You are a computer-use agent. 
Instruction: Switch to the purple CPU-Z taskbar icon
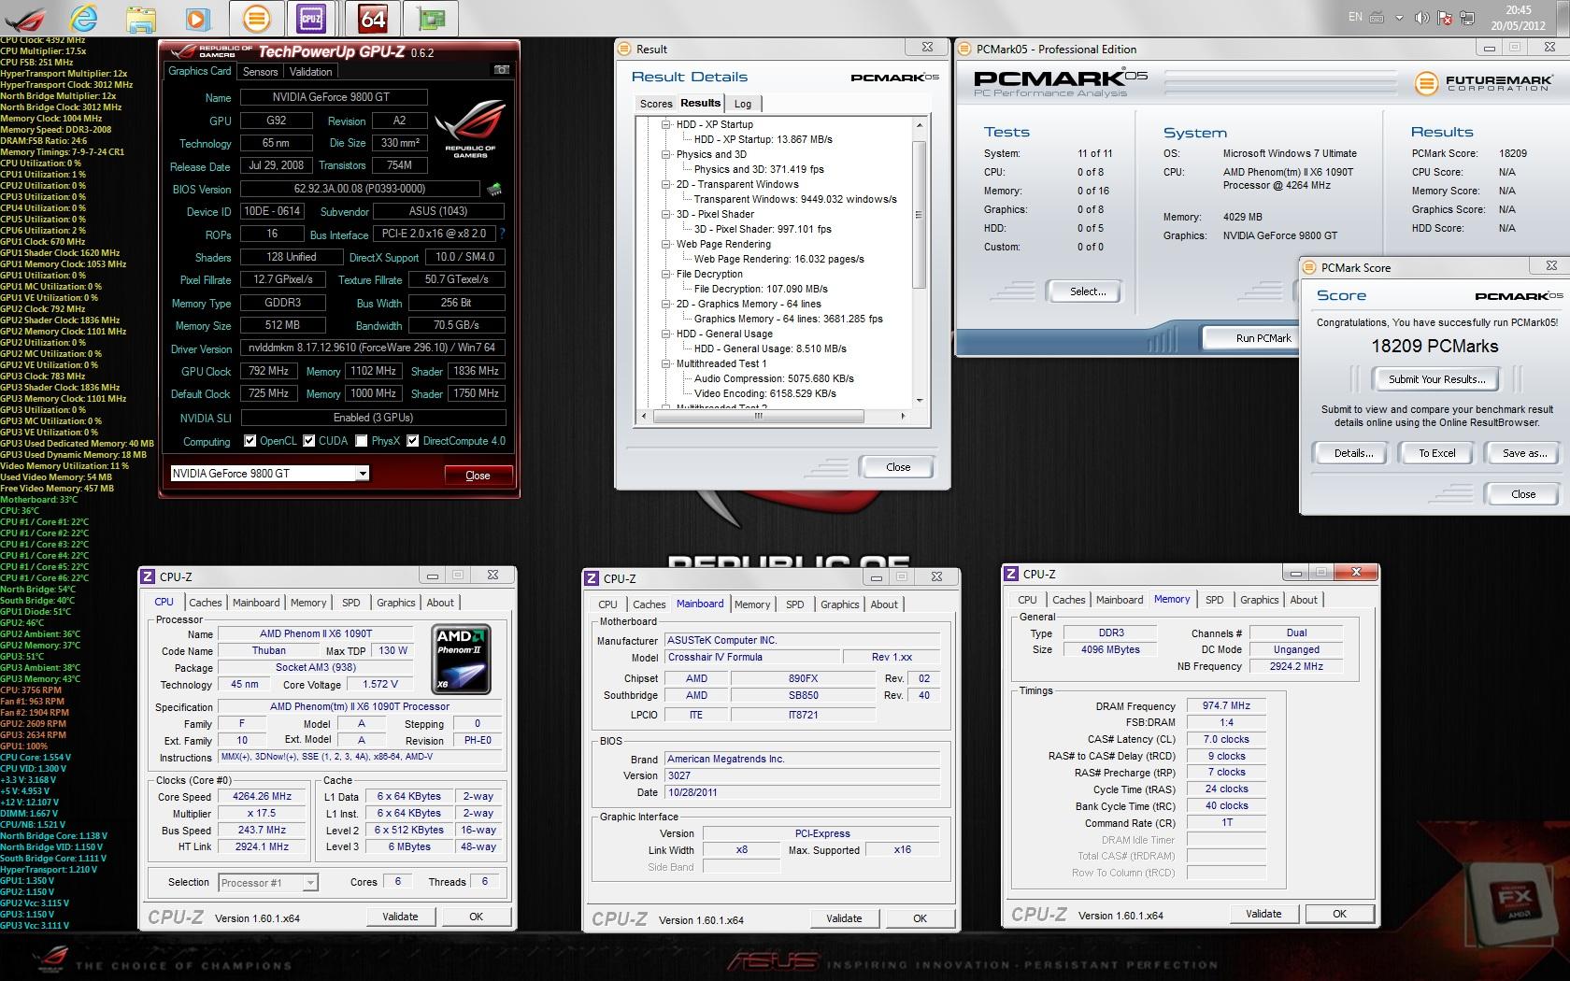[x=311, y=18]
